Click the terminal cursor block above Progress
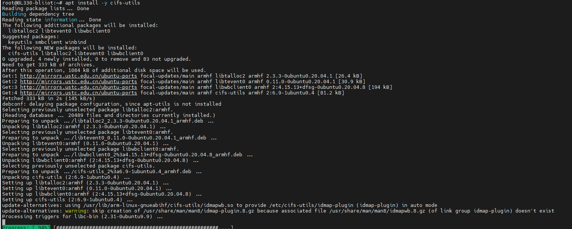This screenshot has width=572, height=229. click(4, 222)
